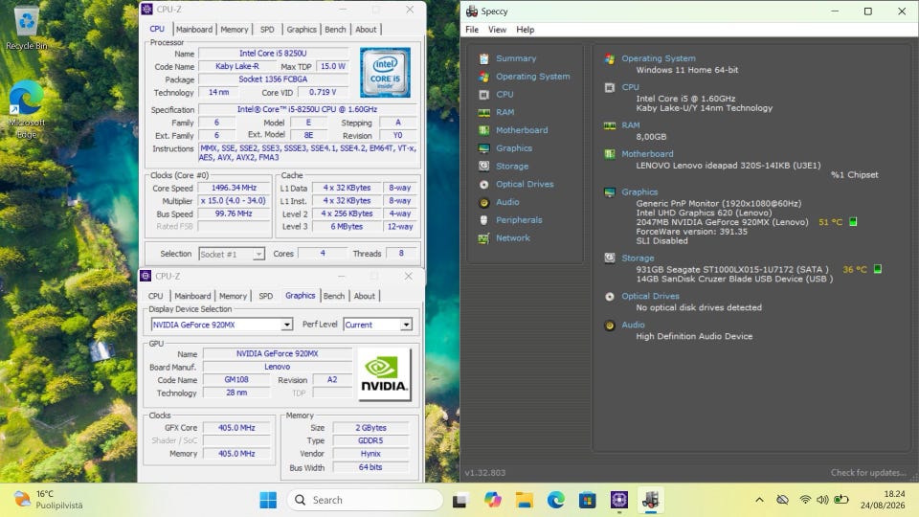919x517 pixels.
Task: Switch to Bench tab in upper CPU-Z window
Action: tap(335, 30)
